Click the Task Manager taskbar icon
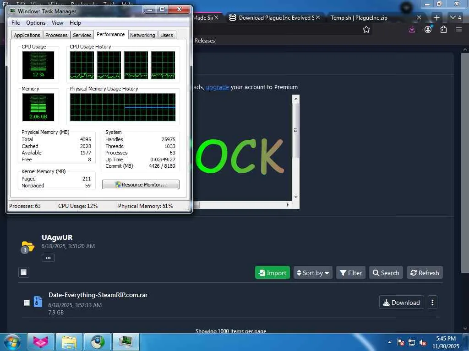 (125, 342)
